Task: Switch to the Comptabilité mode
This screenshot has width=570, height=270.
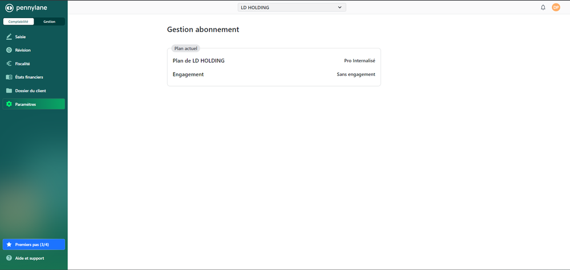Action: tap(18, 22)
